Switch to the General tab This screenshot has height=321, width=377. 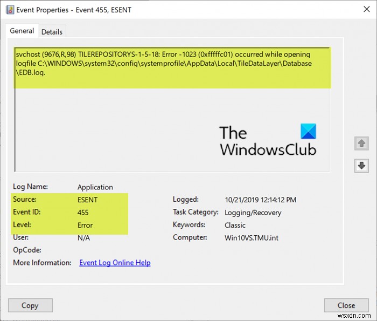tap(22, 31)
